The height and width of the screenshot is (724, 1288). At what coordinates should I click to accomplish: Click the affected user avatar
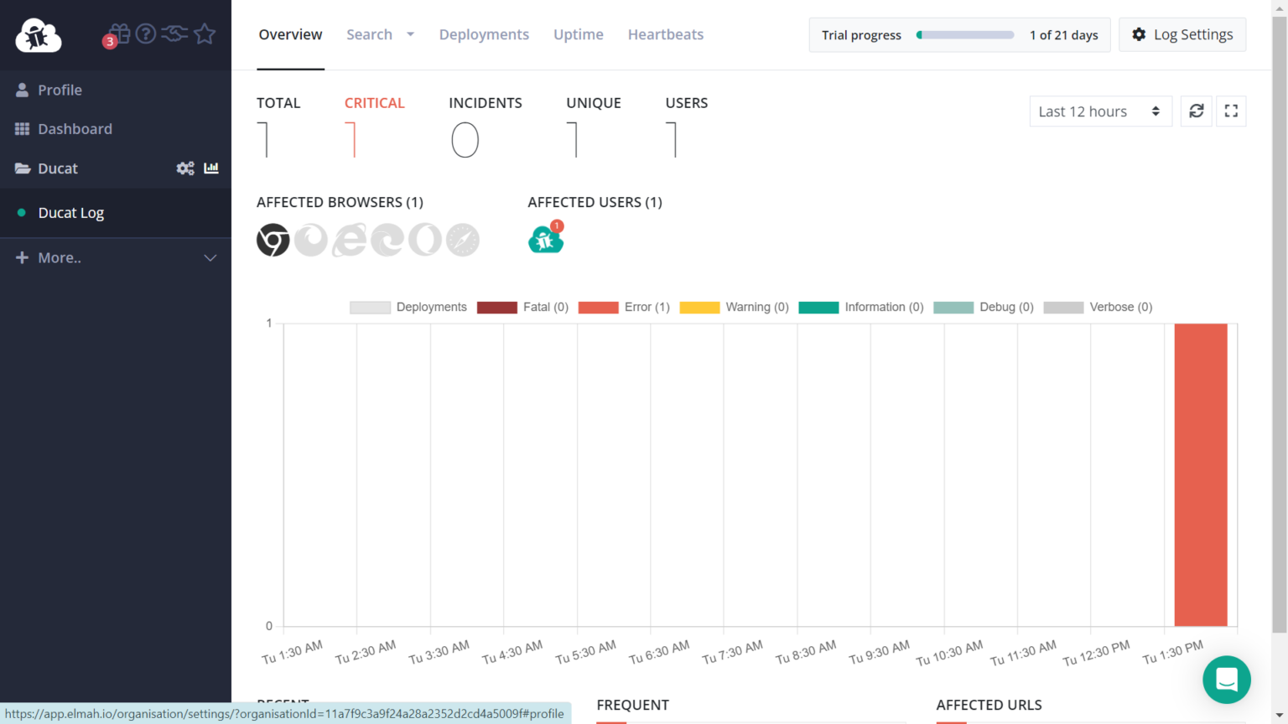pos(545,240)
